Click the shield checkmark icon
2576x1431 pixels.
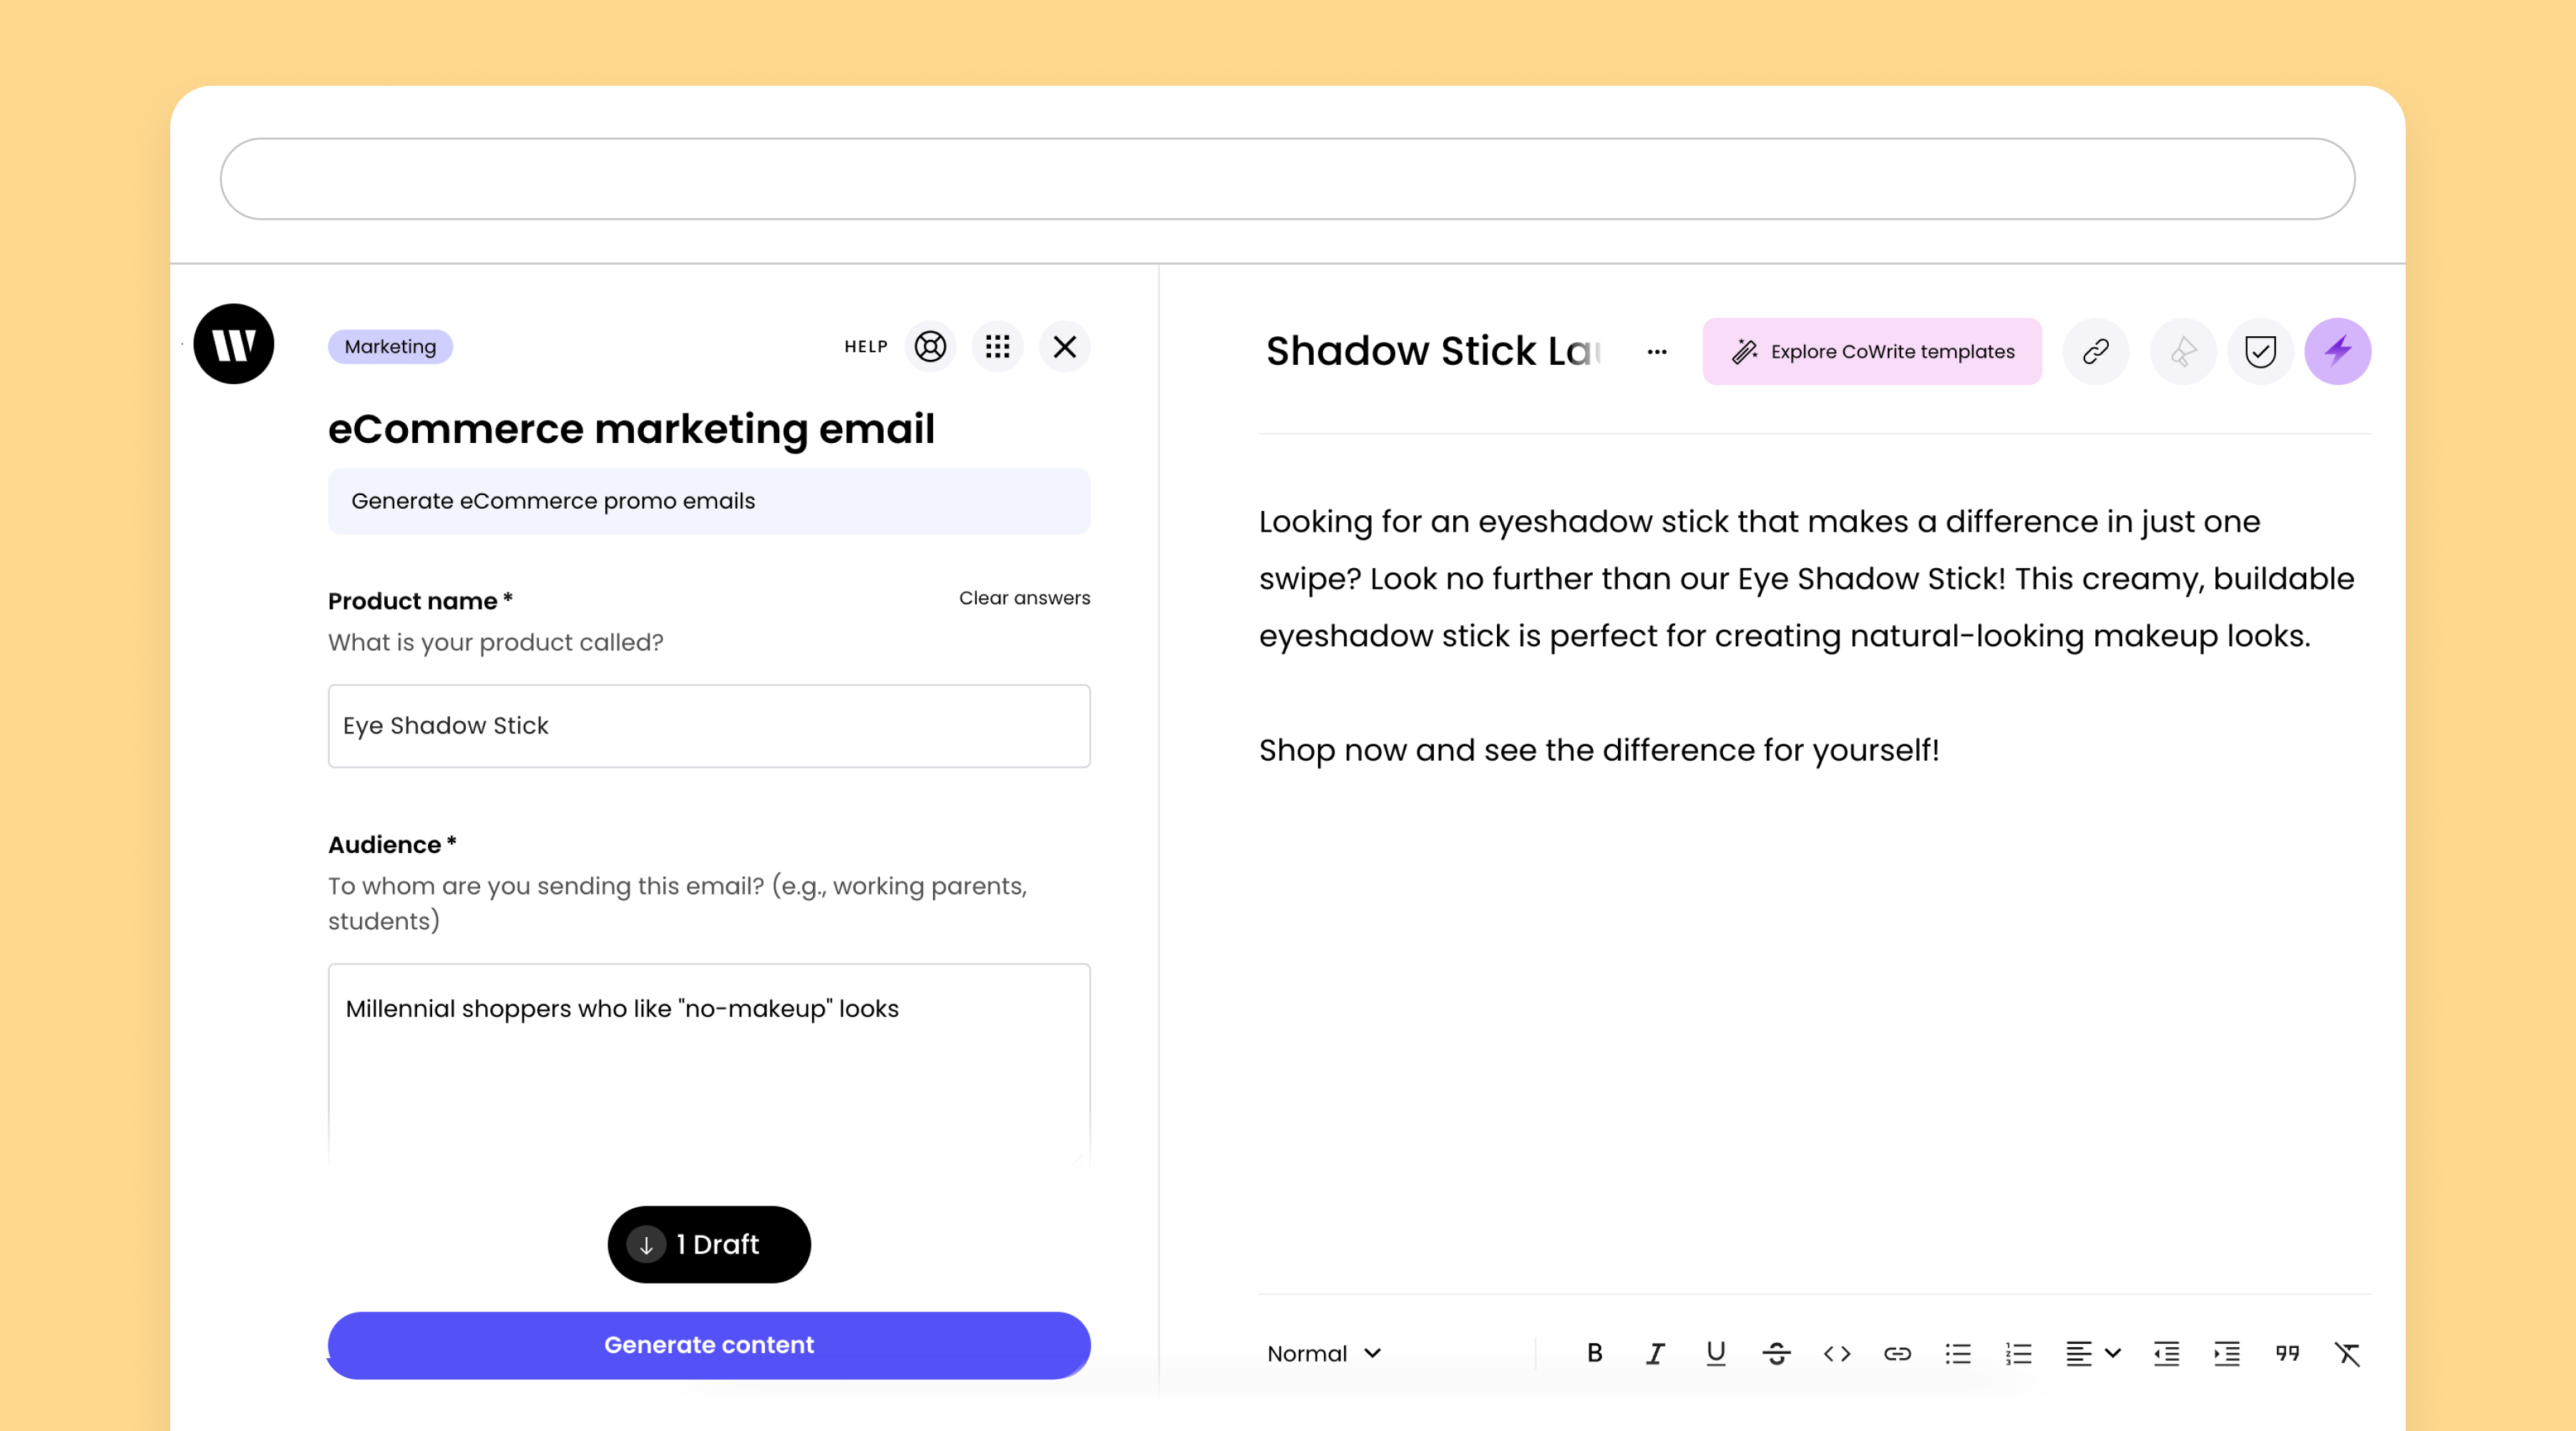[x=2260, y=351]
